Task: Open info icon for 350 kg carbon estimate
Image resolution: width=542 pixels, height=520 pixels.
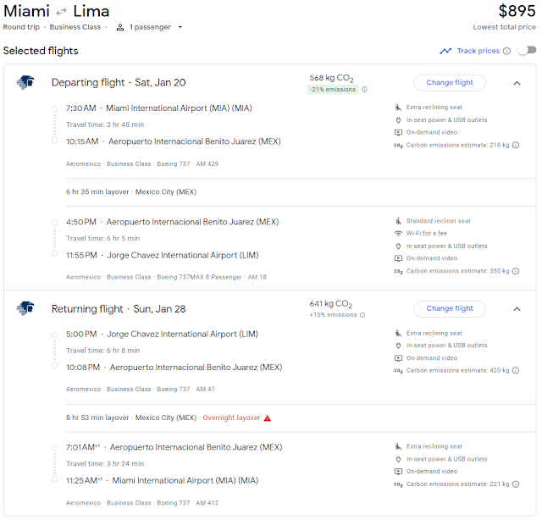Action: [x=516, y=271]
